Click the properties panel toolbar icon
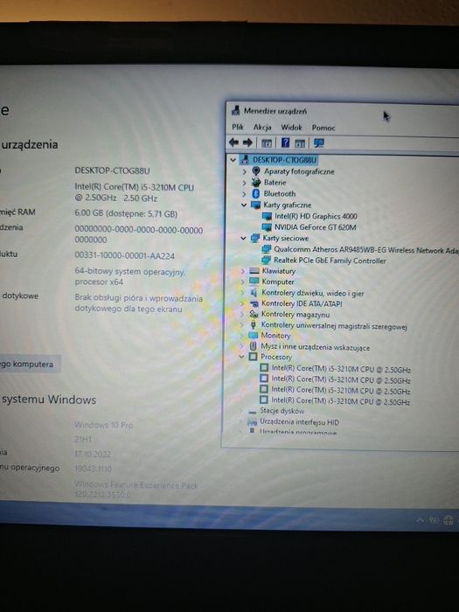This screenshot has width=459, height=612. (300, 143)
